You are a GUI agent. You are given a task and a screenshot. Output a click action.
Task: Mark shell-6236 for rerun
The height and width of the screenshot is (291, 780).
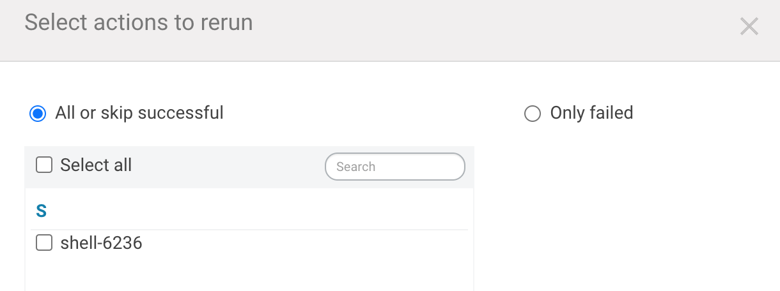(x=44, y=243)
